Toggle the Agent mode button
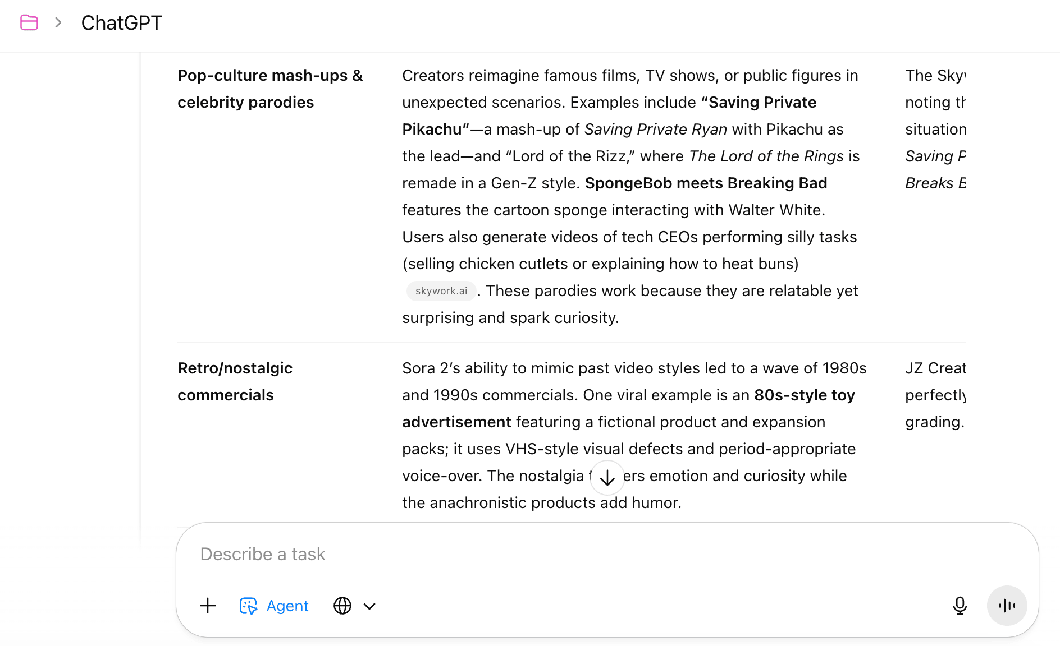Viewport: 1060px width, 646px height. pos(274,606)
